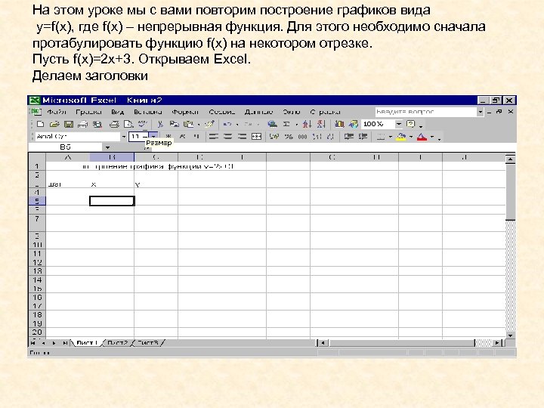Image resolution: width=544 pixels, height=408 pixels.
Task: Increase indent in the formatting toolbar
Action: (363, 136)
